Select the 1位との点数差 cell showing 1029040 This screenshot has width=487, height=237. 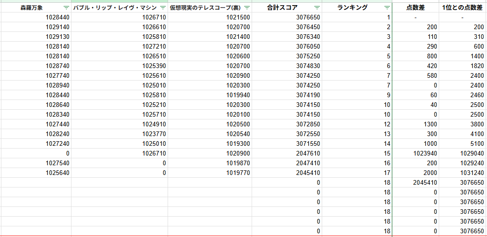tap(463, 153)
